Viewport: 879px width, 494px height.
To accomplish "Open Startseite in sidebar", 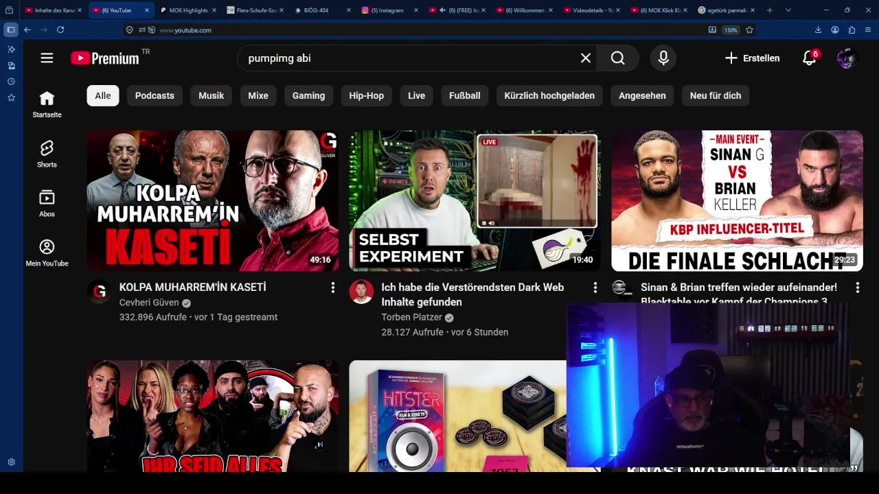I will pyautogui.click(x=47, y=104).
